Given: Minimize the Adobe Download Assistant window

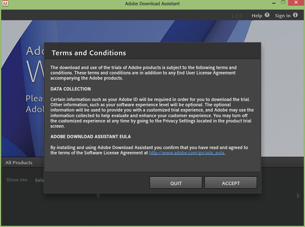Looking at the screenshot, I should click(274, 3).
